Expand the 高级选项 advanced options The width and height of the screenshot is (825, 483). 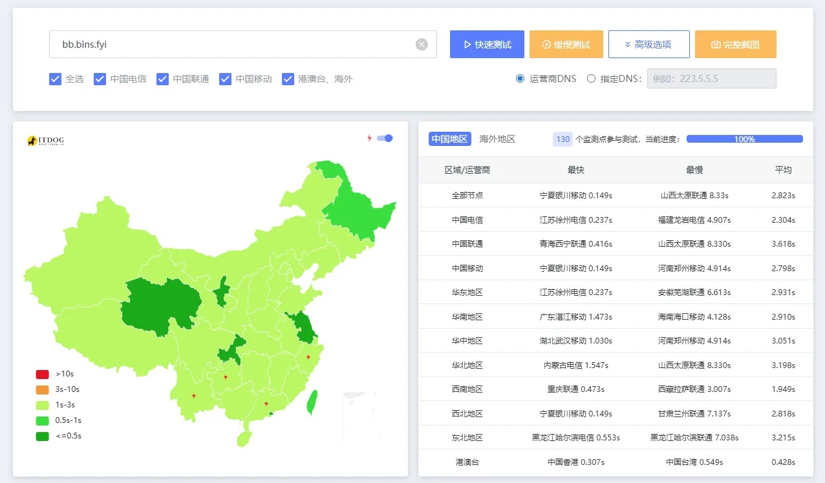pos(648,45)
